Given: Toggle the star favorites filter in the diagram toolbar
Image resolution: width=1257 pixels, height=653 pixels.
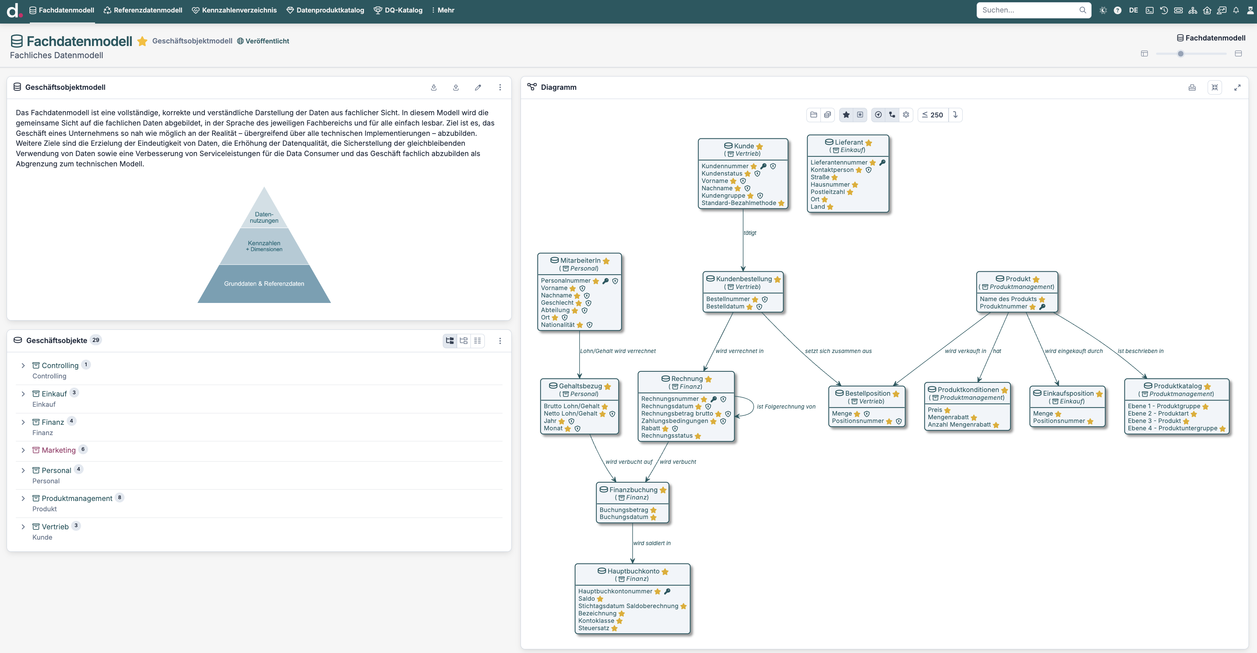Looking at the screenshot, I should (x=846, y=114).
